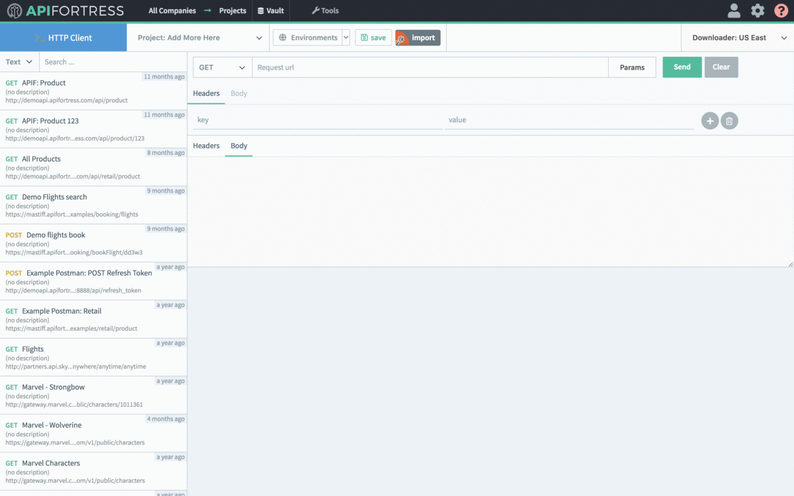This screenshot has height=496, width=794.
Task: Open the Project selector dropdown
Action: (x=199, y=38)
